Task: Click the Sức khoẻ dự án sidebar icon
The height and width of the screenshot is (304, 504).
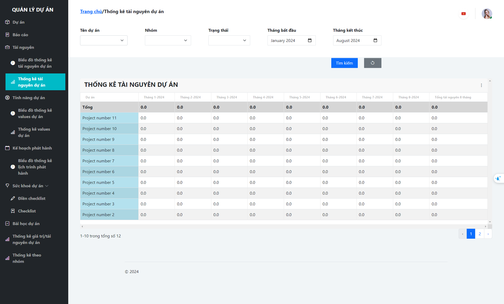Action: [x=8, y=186]
